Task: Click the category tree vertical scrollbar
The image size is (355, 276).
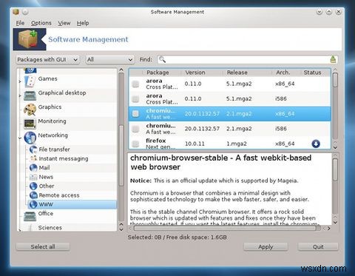Action: point(121,155)
